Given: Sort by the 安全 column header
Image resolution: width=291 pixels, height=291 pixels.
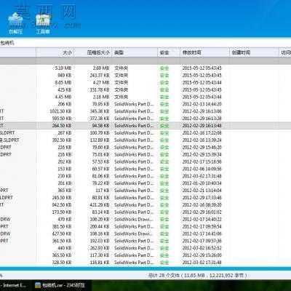Looking at the screenshot, I should coord(164,52).
